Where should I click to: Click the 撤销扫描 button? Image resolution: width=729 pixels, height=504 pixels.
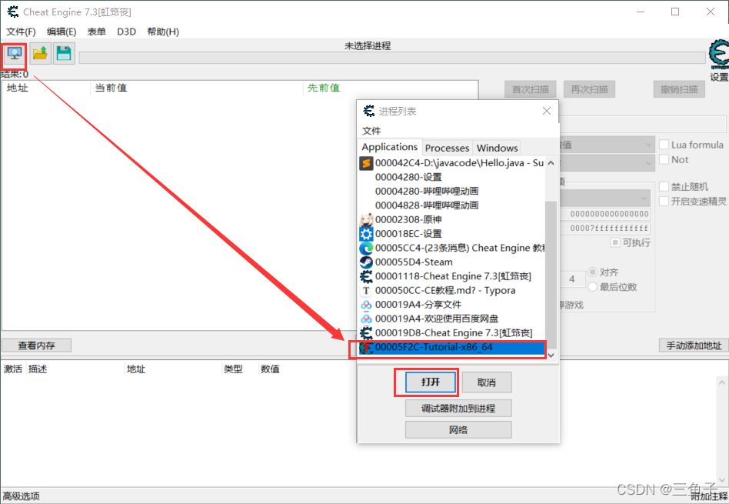pyautogui.click(x=679, y=89)
